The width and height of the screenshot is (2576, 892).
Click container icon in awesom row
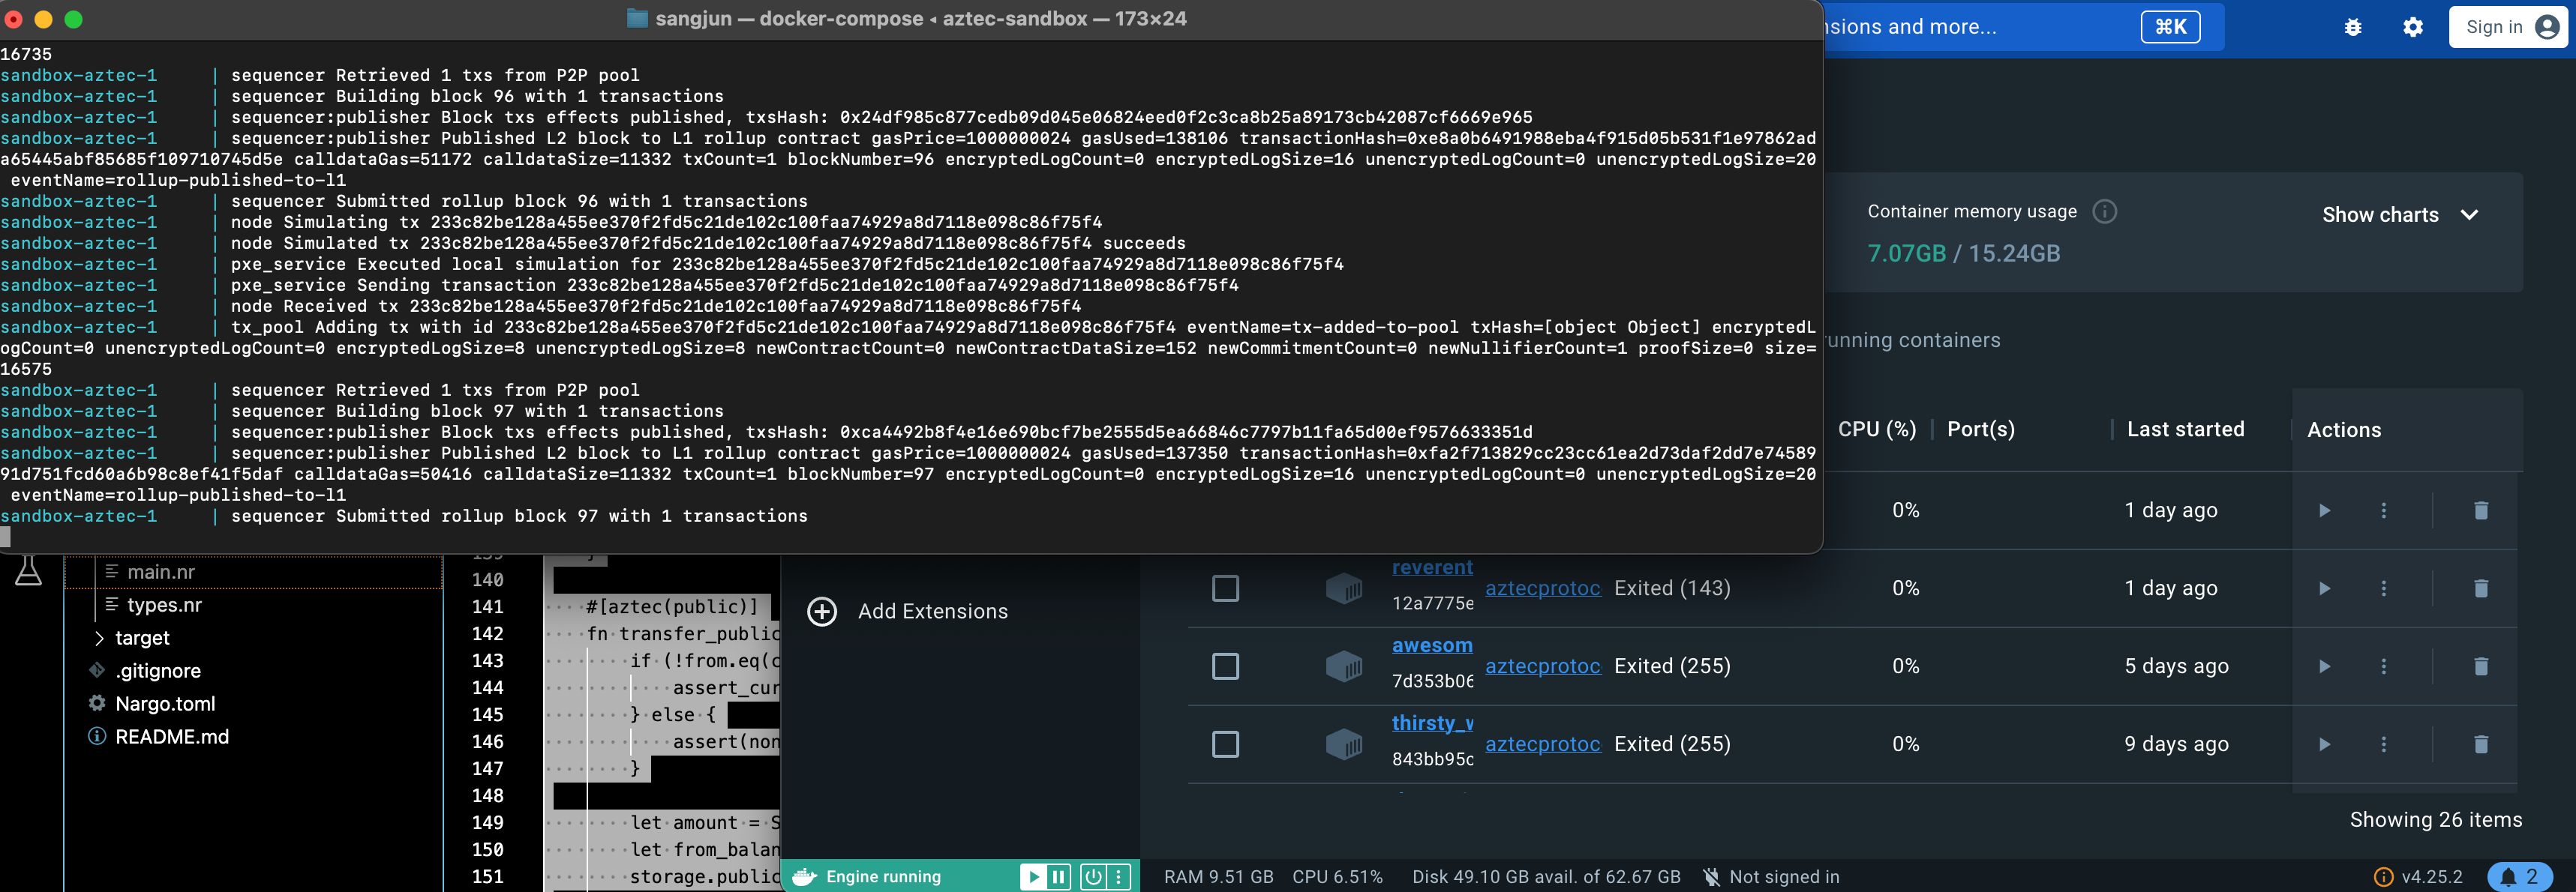point(1344,666)
